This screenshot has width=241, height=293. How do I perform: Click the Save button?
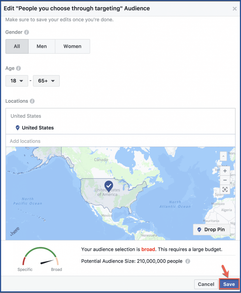tap(229, 284)
